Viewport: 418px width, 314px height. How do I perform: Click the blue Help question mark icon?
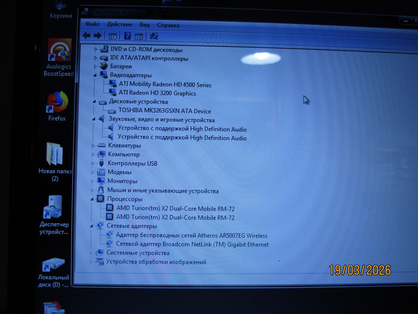tap(127, 36)
